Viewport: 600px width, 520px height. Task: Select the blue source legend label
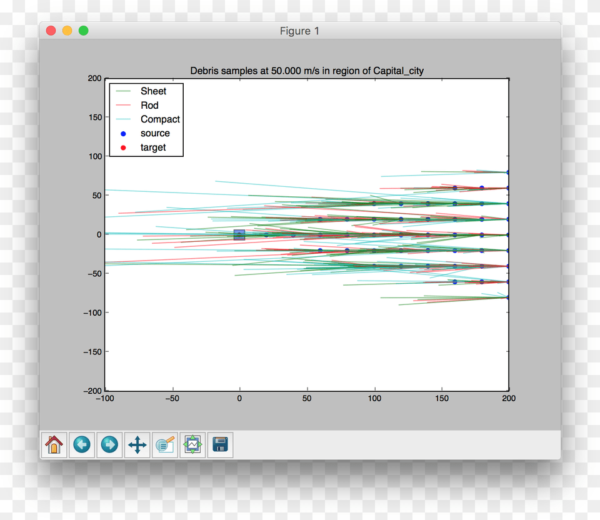point(155,133)
